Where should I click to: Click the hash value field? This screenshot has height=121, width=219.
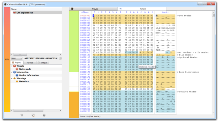point(41,58)
